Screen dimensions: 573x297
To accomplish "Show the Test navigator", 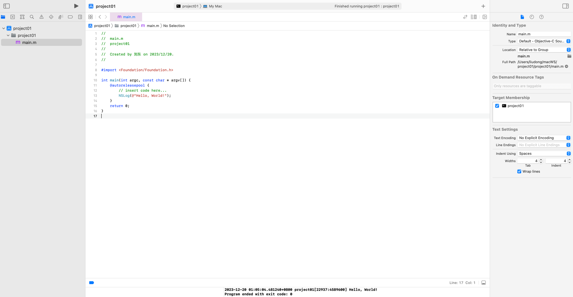I will coord(51,17).
